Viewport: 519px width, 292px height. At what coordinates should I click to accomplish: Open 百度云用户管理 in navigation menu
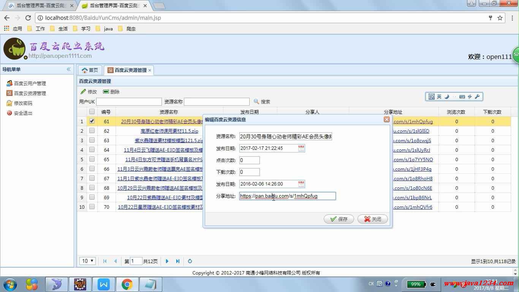pos(26,83)
